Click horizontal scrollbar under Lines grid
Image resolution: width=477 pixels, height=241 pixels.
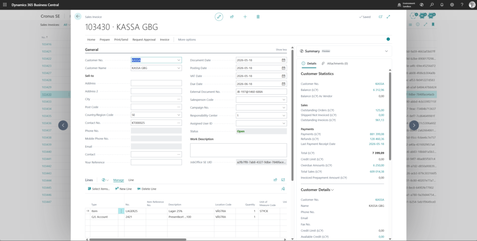137,240
